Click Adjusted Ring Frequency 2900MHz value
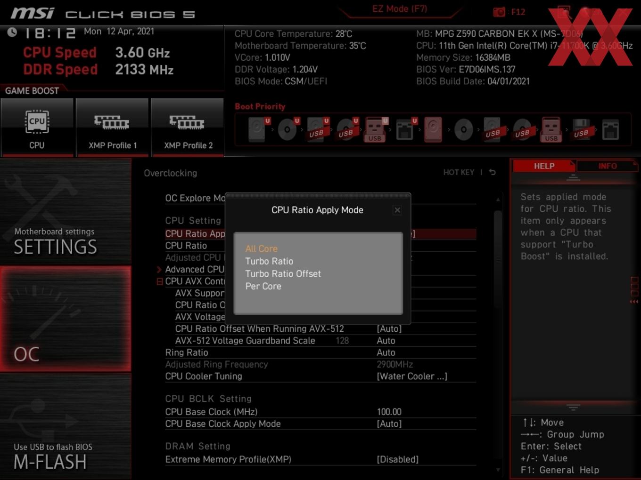This screenshot has width=641, height=480. click(394, 364)
